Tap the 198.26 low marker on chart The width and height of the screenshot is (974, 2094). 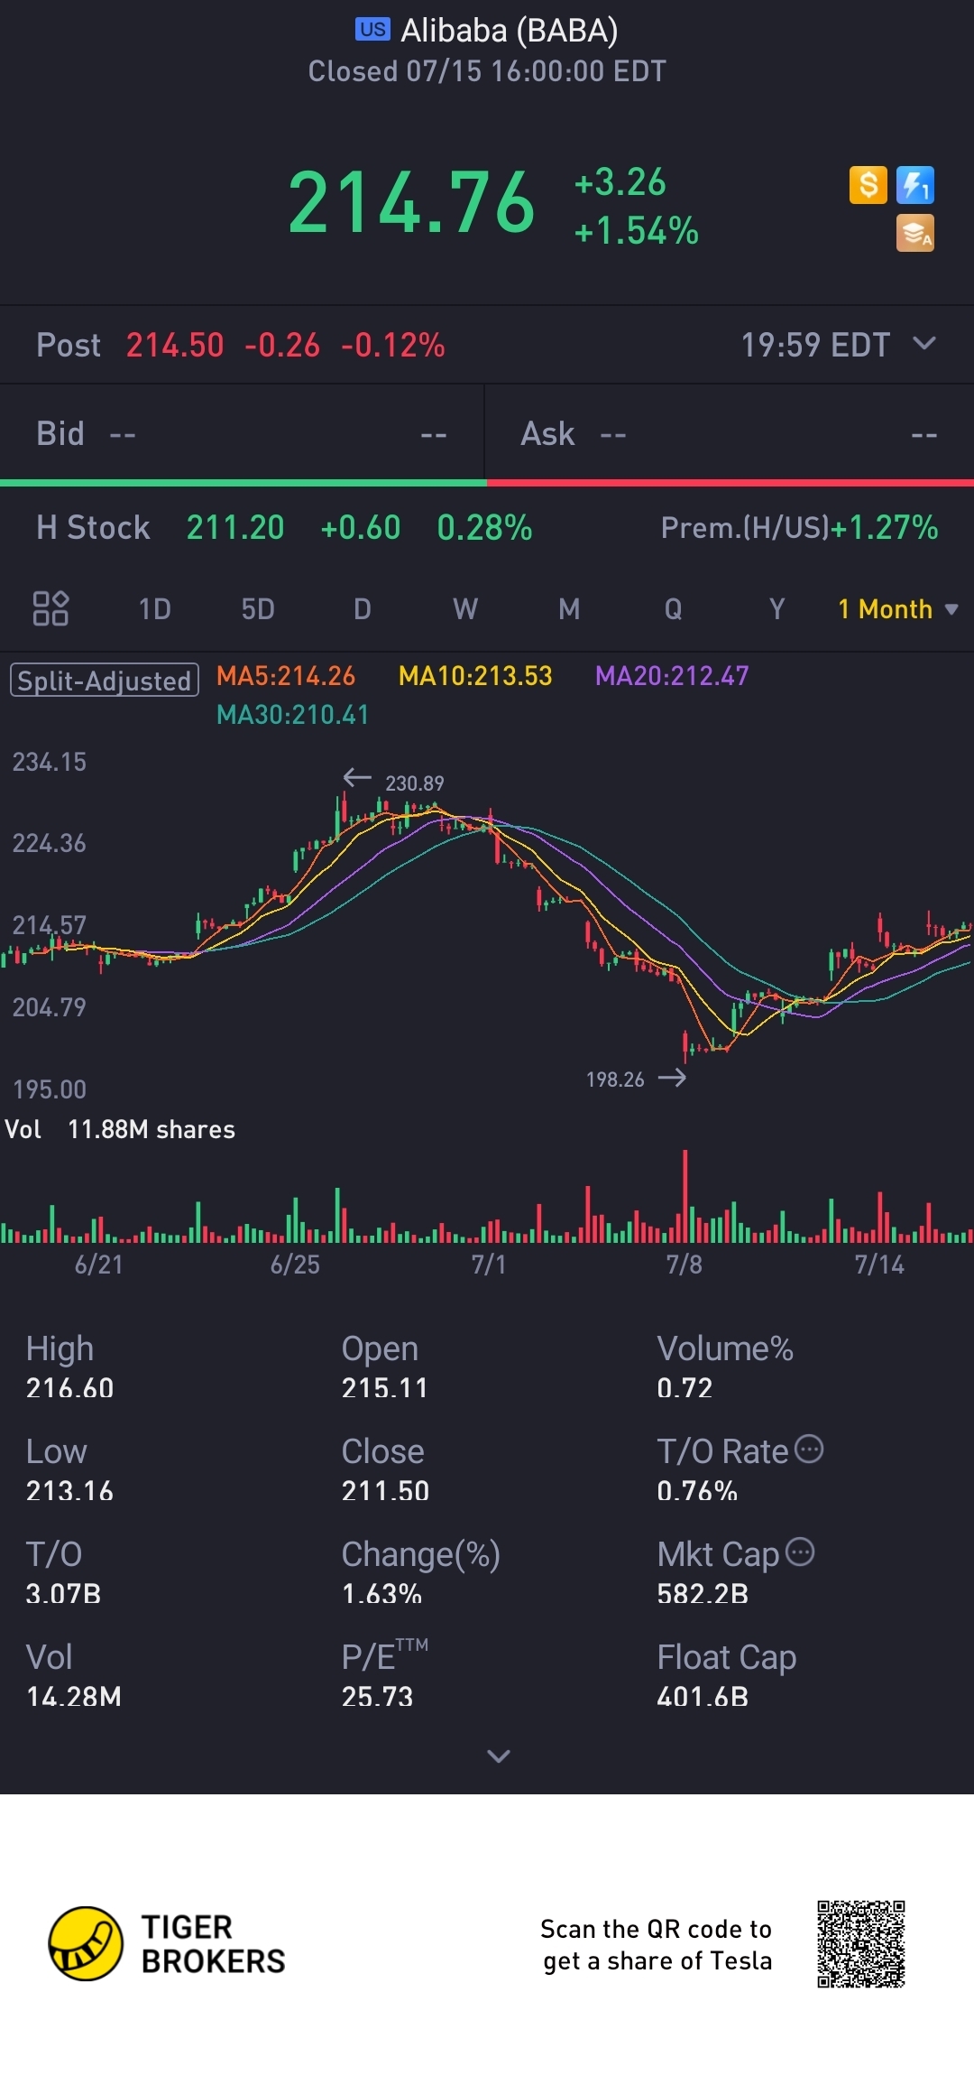click(615, 1079)
